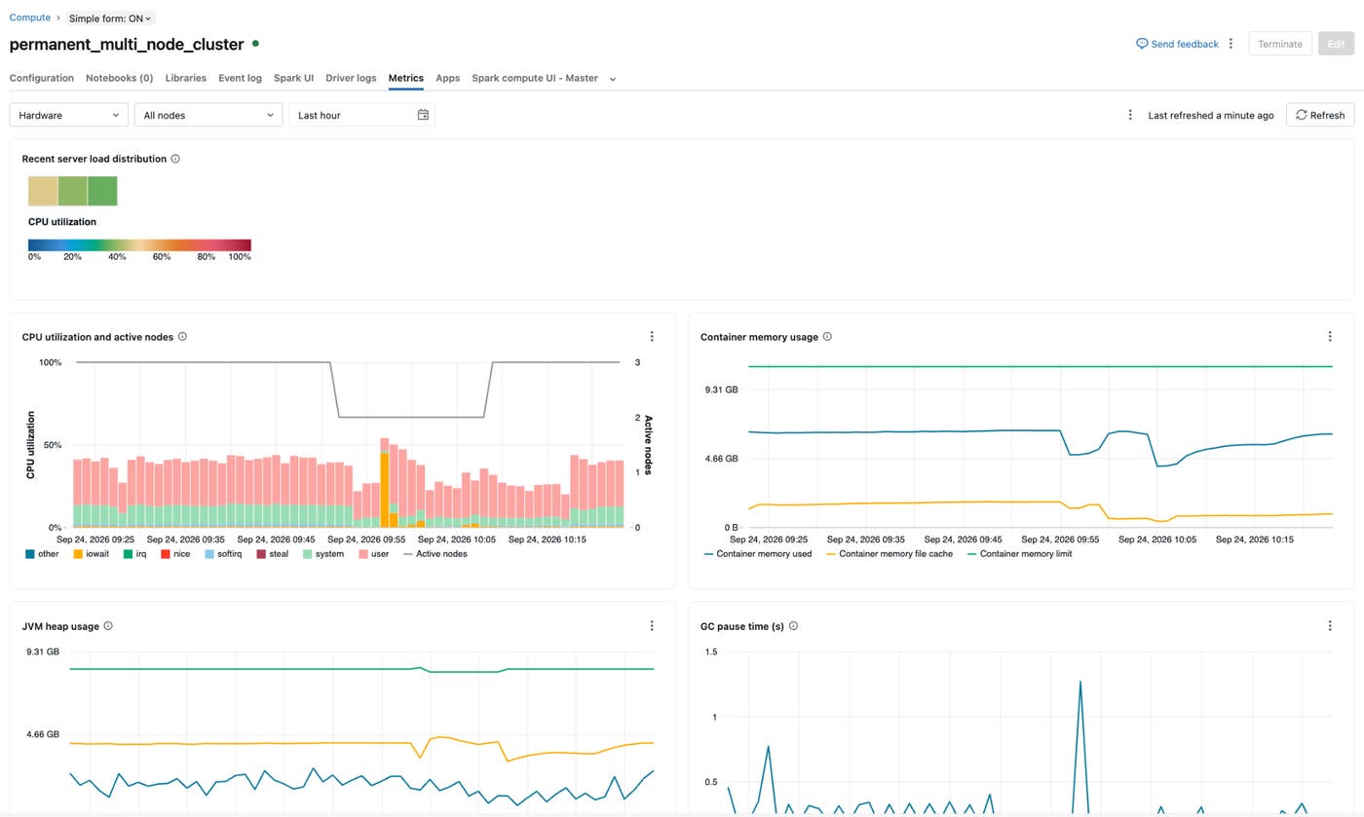Open kebab menu of Container memory usage chart
The width and height of the screenshot is (1364, 817).
1330,337
